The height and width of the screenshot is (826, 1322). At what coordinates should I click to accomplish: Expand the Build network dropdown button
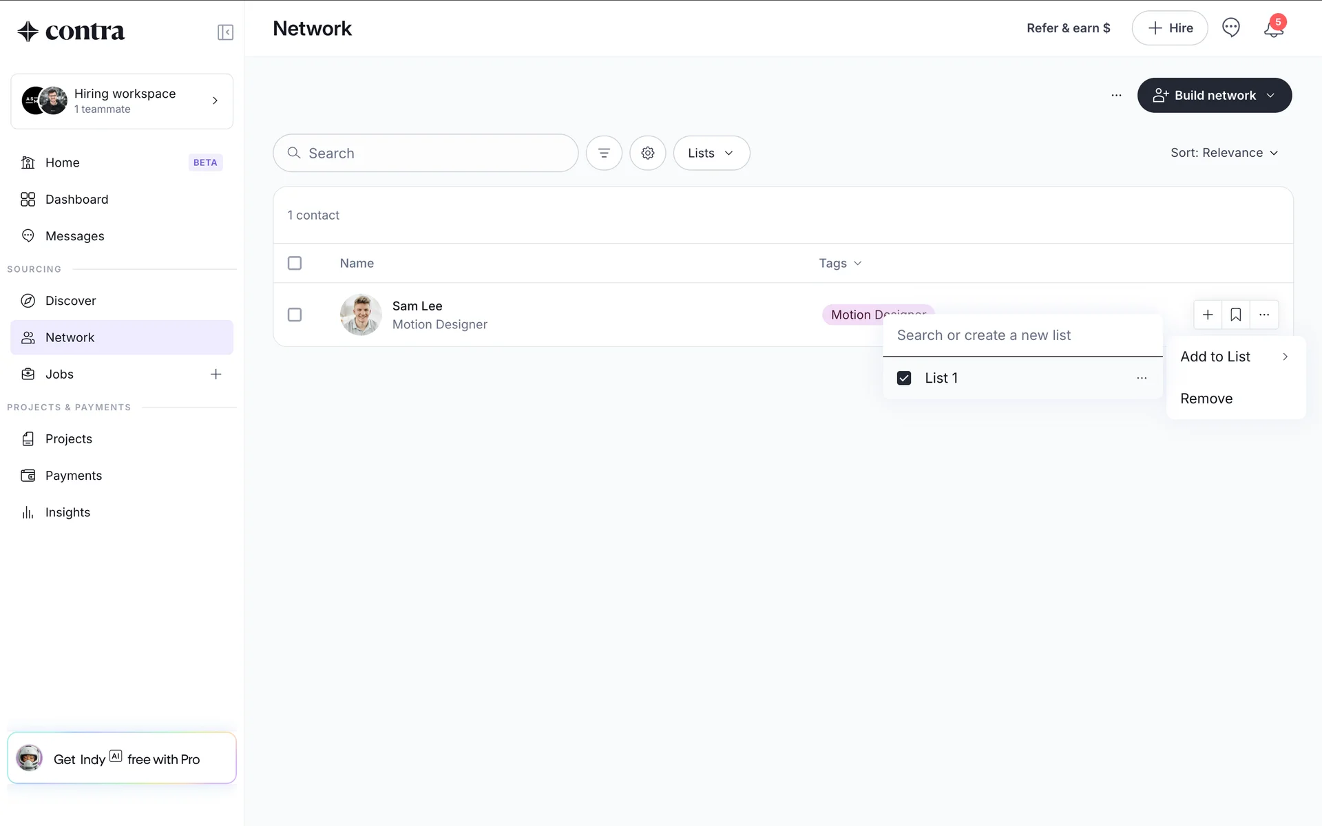coord(1214,95)
